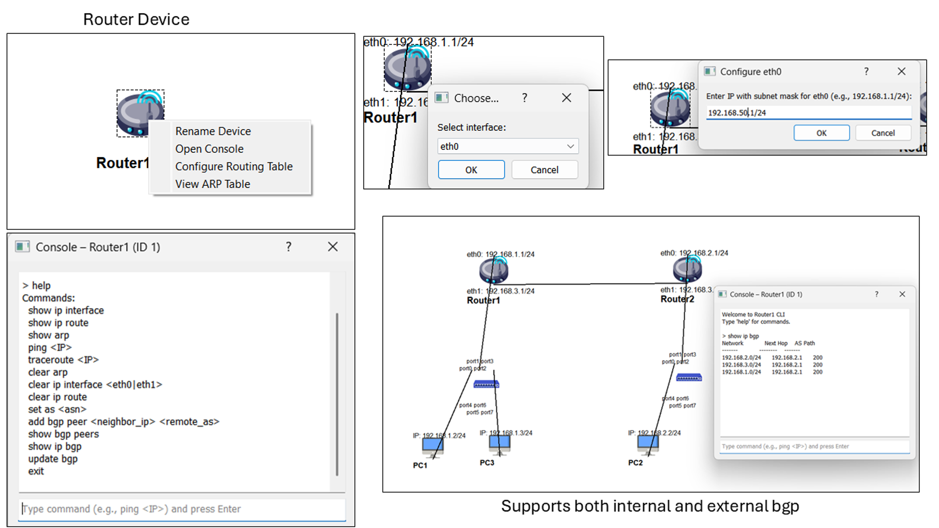The image size is (939, 528).
Task: Click the router icon behind the Choose dialog
Action: 407,68
